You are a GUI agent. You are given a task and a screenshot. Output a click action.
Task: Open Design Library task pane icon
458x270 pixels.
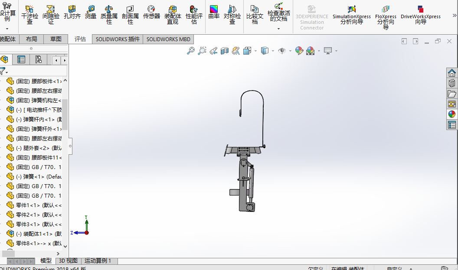(x=452, y=83)
